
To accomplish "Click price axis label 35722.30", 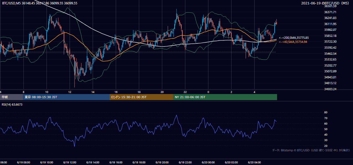I will [330, 42].
